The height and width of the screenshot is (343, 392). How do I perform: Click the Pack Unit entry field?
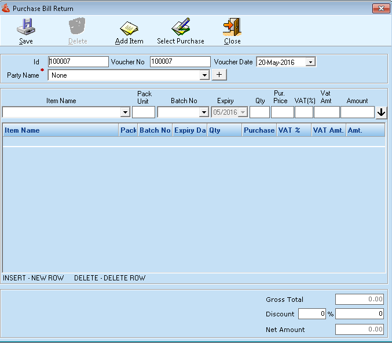click(143, 112)
